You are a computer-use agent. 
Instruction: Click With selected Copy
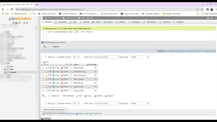tap(88, 96)
